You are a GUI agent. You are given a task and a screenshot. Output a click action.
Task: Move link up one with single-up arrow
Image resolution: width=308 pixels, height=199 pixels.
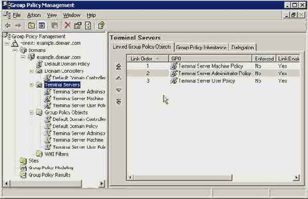[119, 78]
